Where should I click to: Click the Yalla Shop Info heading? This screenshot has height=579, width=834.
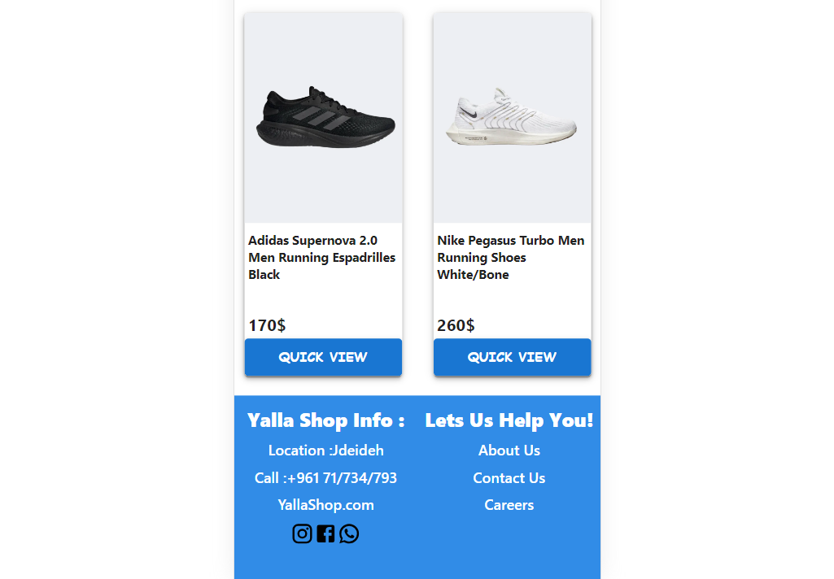tap(325, 420)
